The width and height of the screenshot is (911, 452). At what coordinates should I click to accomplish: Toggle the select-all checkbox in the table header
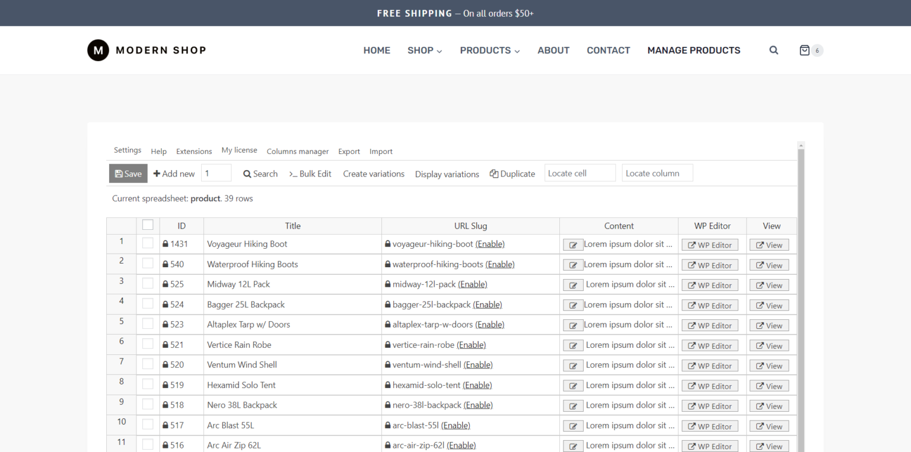click(148, 225)
